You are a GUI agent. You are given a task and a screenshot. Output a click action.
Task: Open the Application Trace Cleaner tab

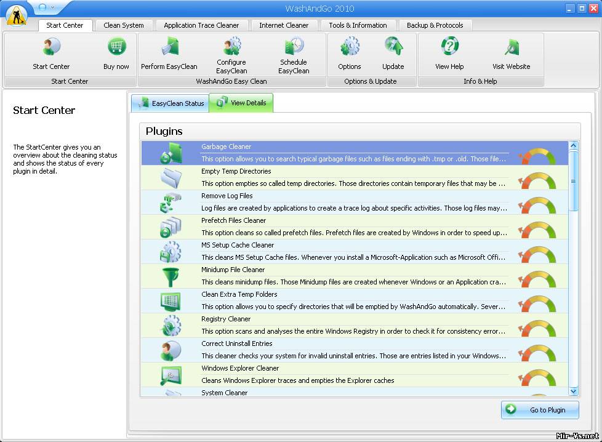click(x=201, y=25)
